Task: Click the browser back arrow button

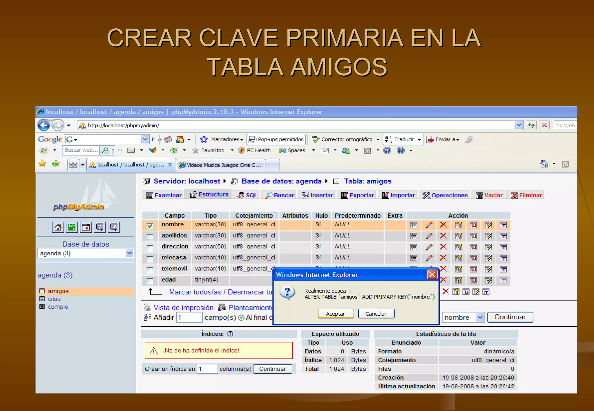Action: [44, 125]
